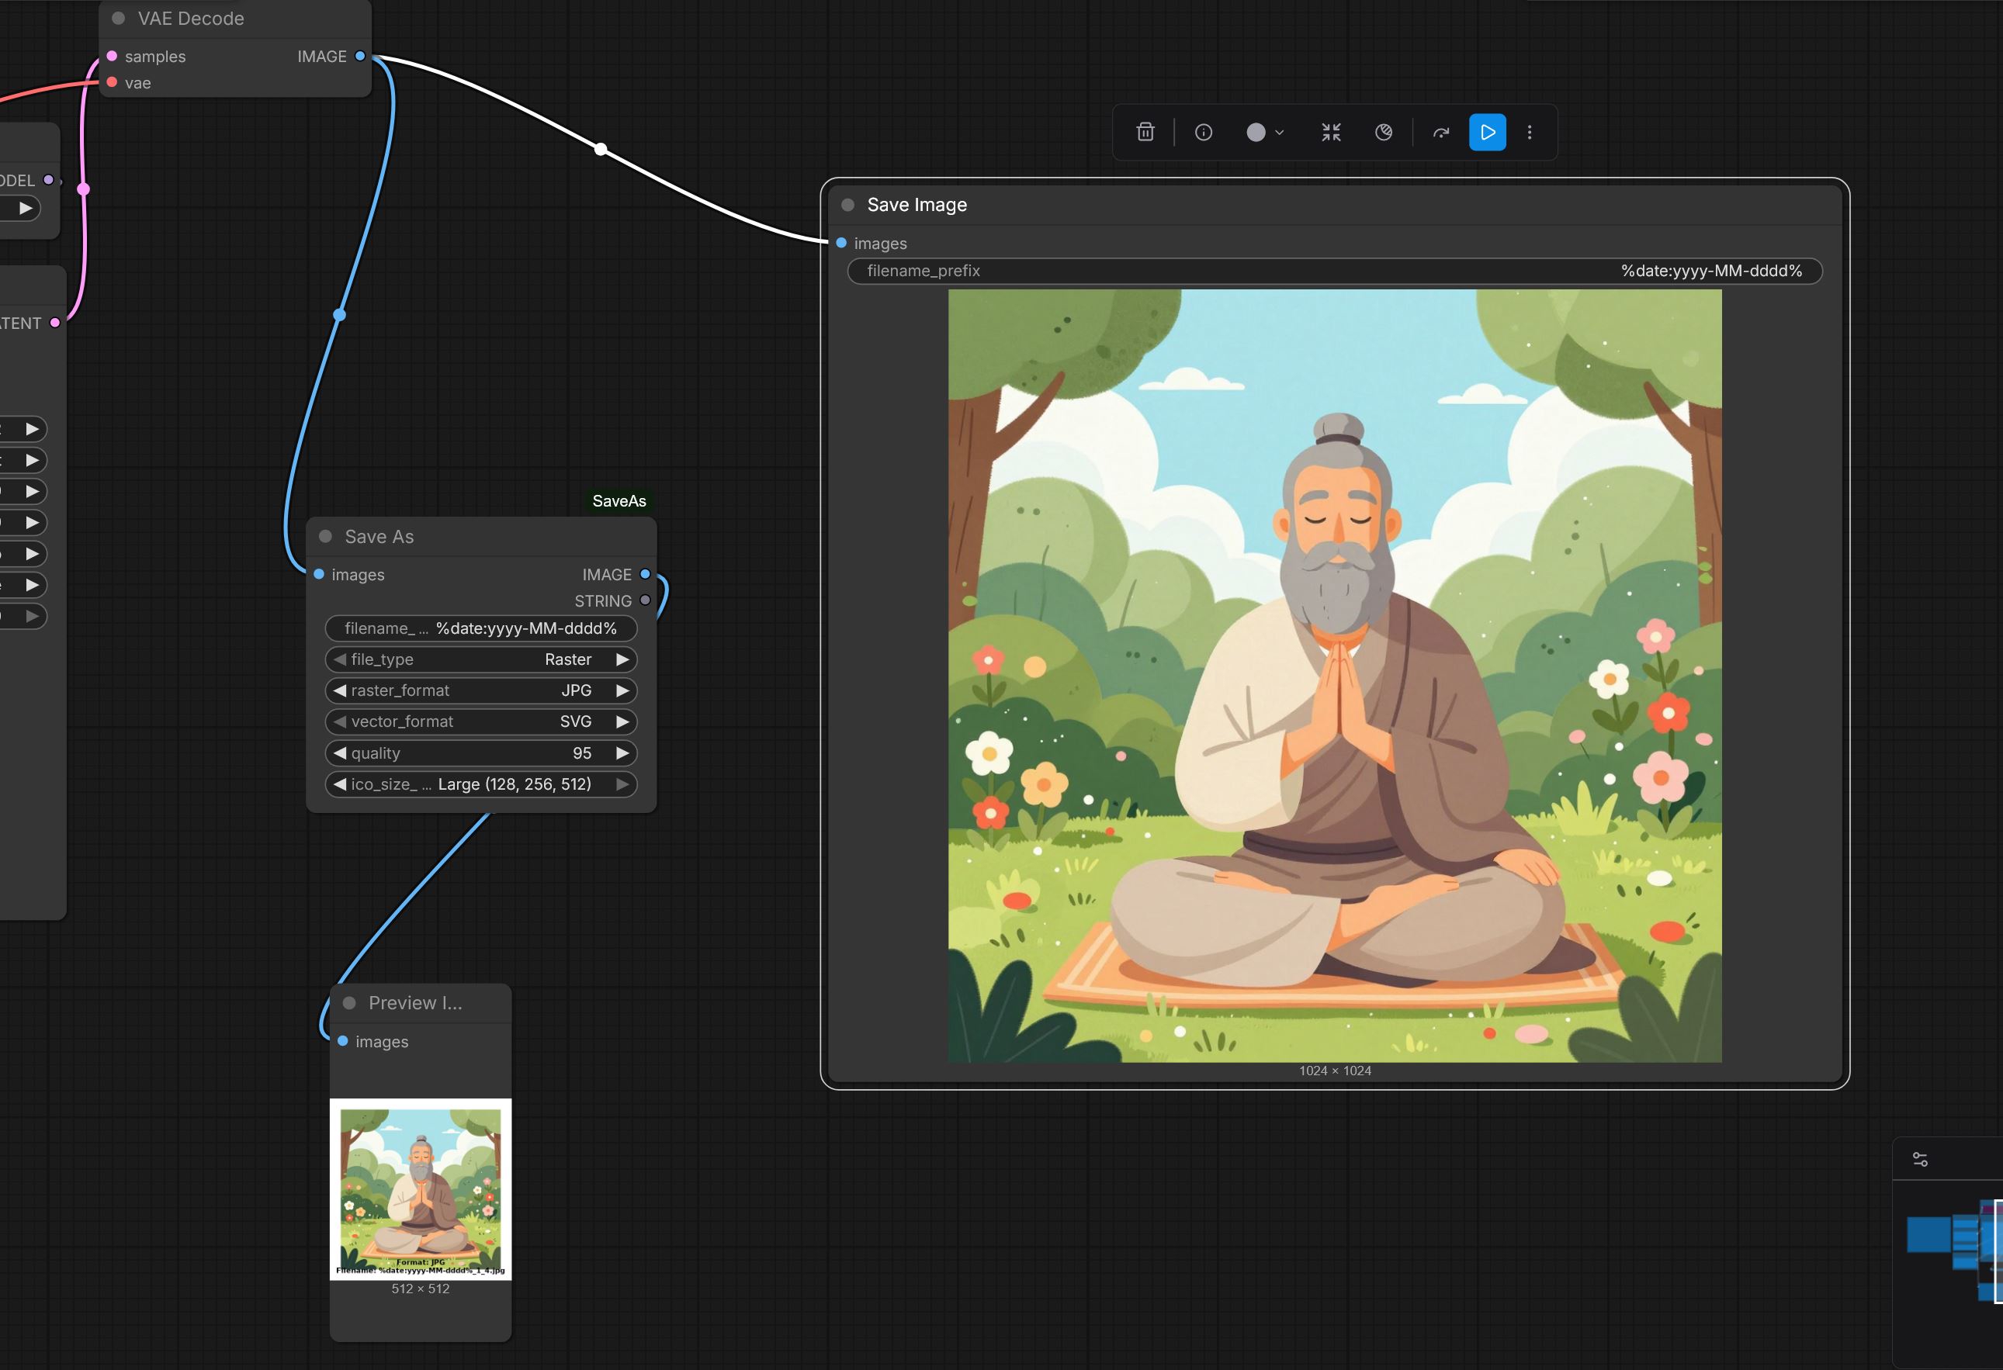Decrease quality value with left arrow
This screenshot has height=1370, width=2003.
tap(340, 753)
